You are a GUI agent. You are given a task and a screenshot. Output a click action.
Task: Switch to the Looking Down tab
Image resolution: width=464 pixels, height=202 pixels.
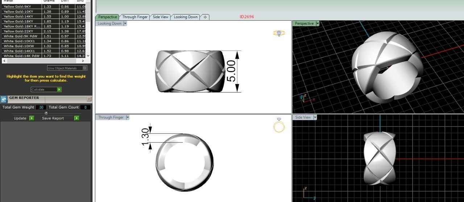click(x=186, y=17)
